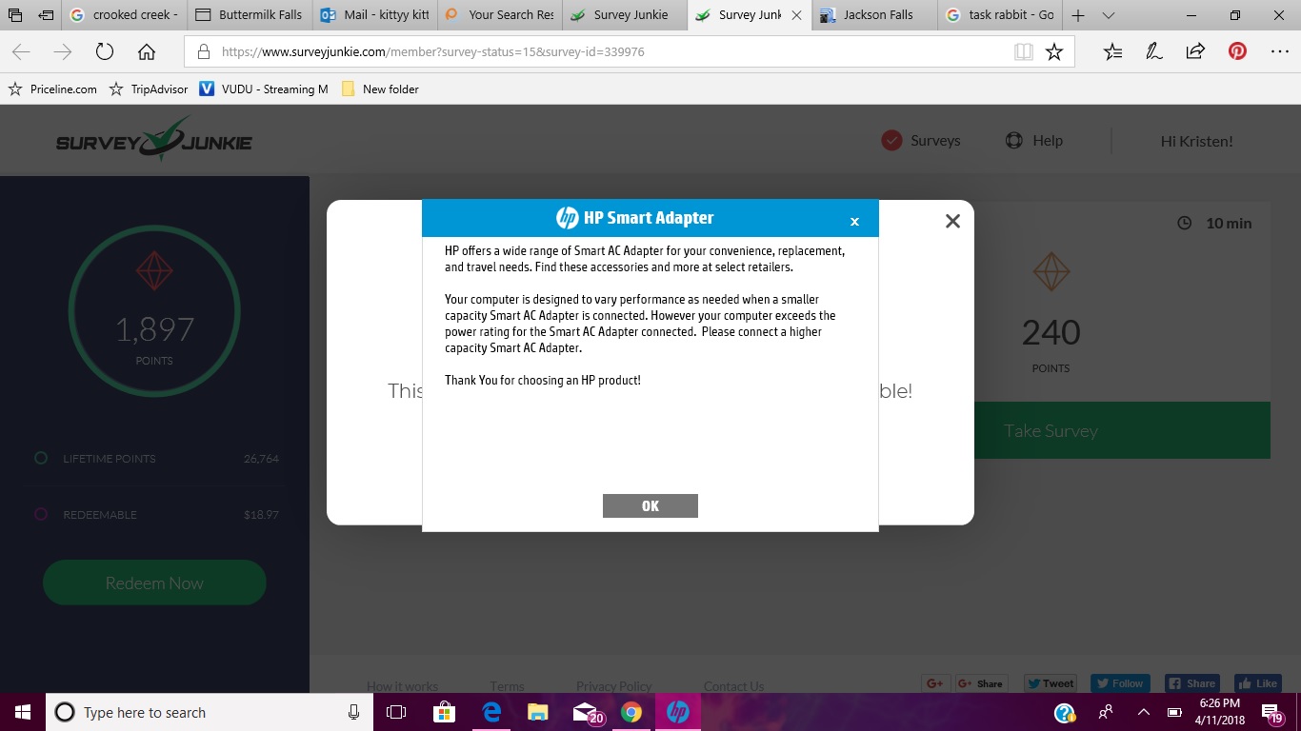
Task: Switch to the inactive Survey Junkie tab
Action: [x=624, y=15]
